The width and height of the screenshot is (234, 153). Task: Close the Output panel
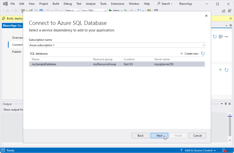(229, 104)
